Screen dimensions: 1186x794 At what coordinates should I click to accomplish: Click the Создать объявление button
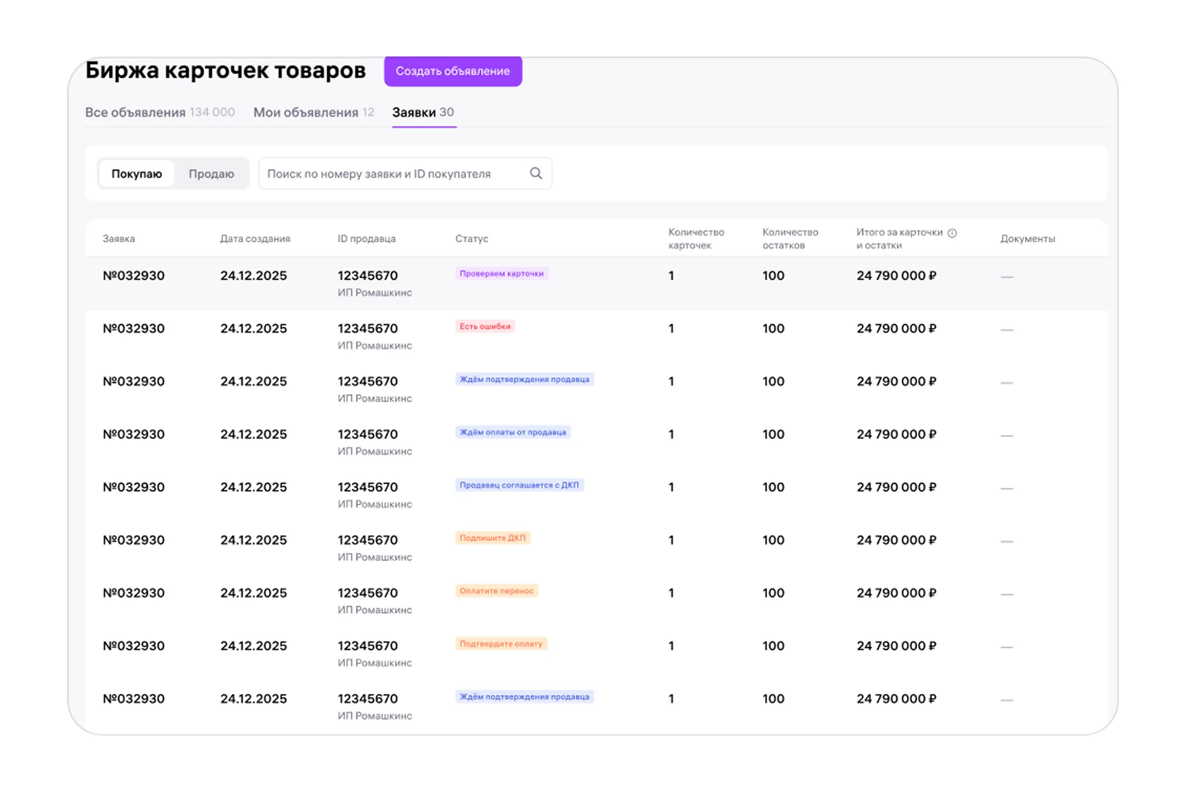click(x=453, y=71)
